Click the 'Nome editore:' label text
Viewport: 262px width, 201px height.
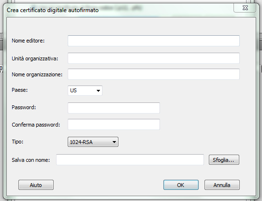[x=28, y=41]
